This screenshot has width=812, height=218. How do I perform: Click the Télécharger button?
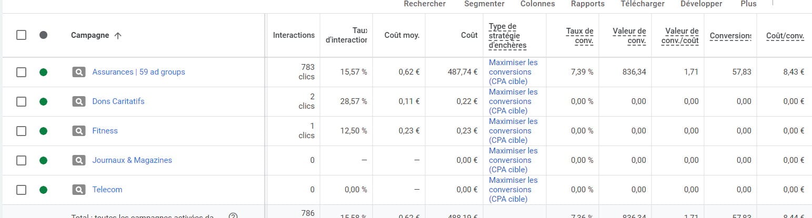tap(643, 4)
